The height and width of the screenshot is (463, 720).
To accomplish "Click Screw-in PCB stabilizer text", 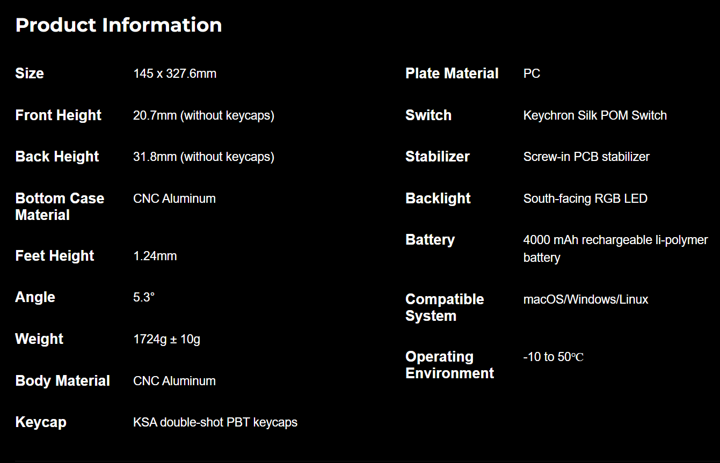I will (x=586, y=157).
